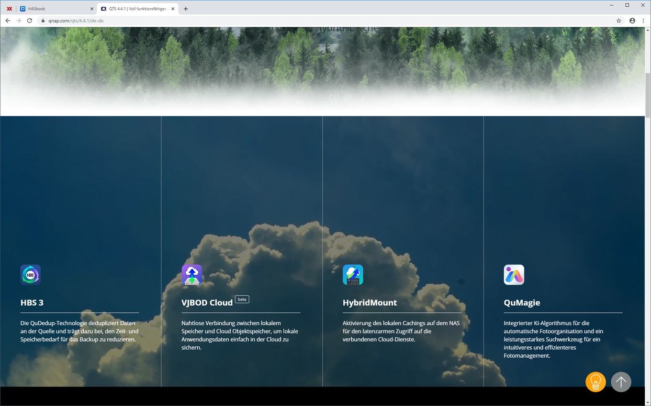The height and width of the screenshot is (406, 651).
Task: Open the browser profile account icon
Action: [x=632, y=21]
